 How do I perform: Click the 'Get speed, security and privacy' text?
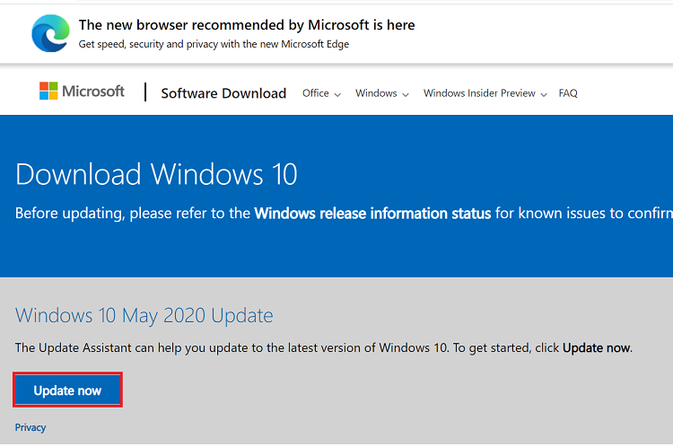point(214,44)
